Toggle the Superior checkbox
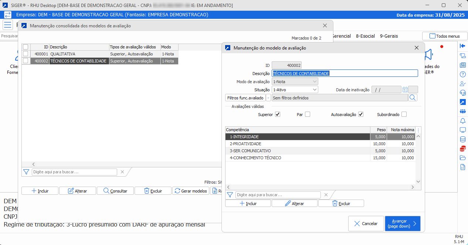The width and height of the screenshot is (468, 245). coord(278,114)
